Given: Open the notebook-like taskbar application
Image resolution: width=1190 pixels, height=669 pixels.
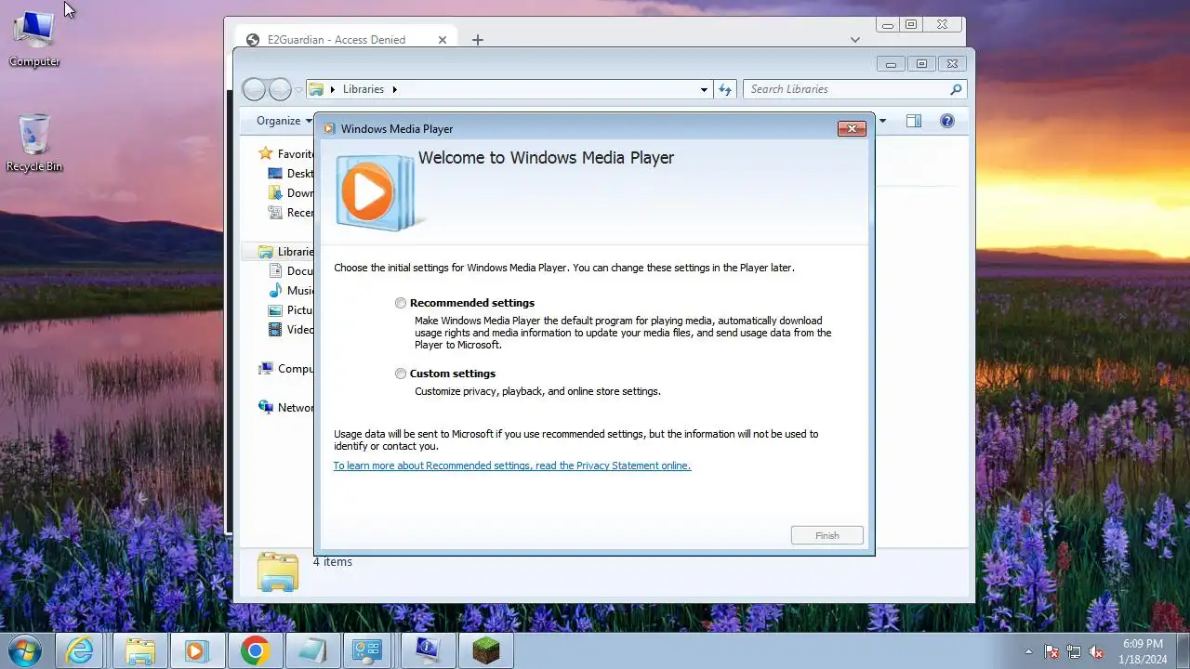Looking at the screenshot, I should click(312, 650).
